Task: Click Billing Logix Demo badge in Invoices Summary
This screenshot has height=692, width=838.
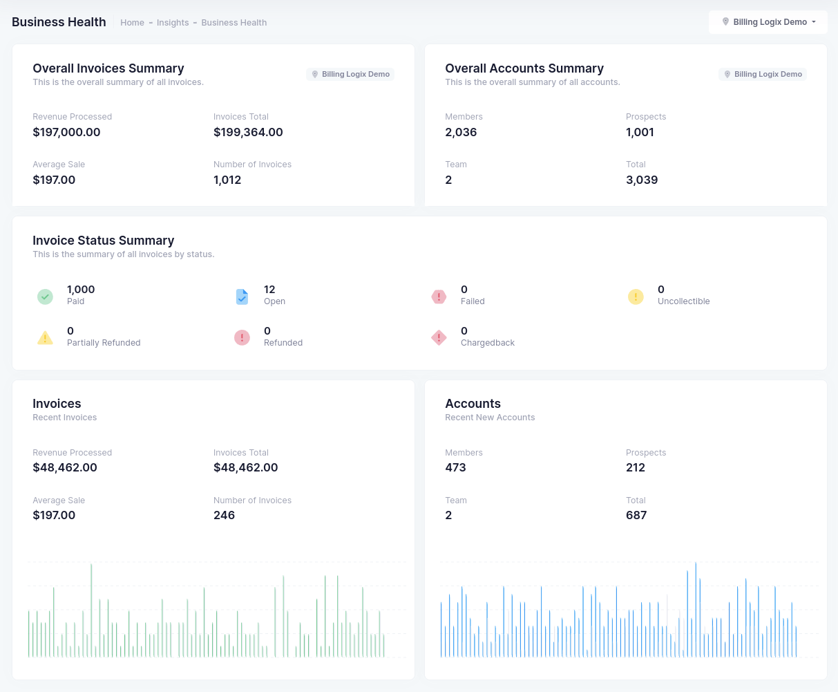Action: [350, 74]
